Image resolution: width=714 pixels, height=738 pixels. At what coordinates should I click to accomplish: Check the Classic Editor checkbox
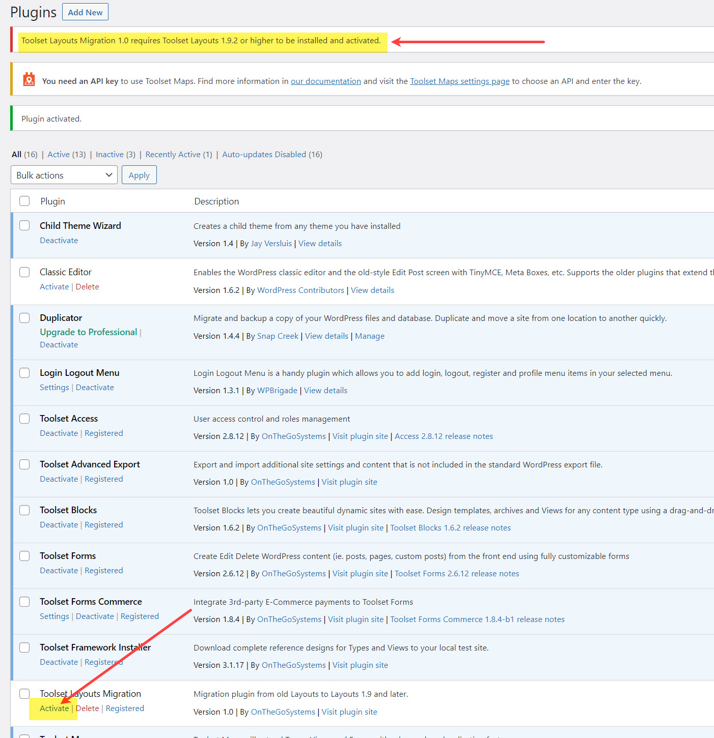[x=24, y=272]
